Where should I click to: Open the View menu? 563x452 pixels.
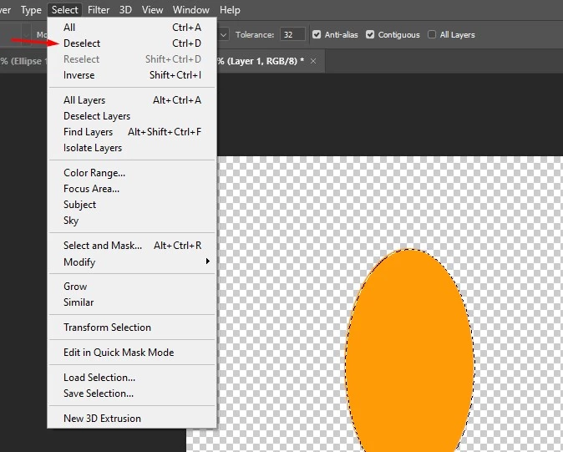[x=152, y=10]
